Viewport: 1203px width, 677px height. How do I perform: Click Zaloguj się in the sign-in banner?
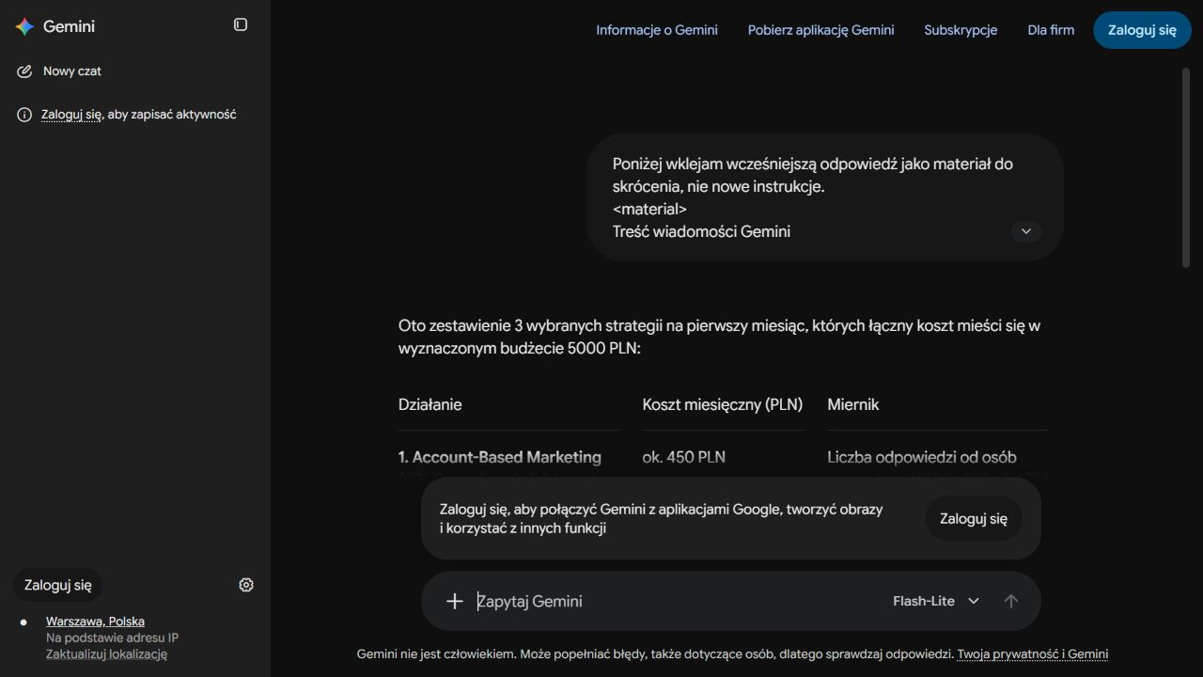pyautogui.click(x=974, y=518)
